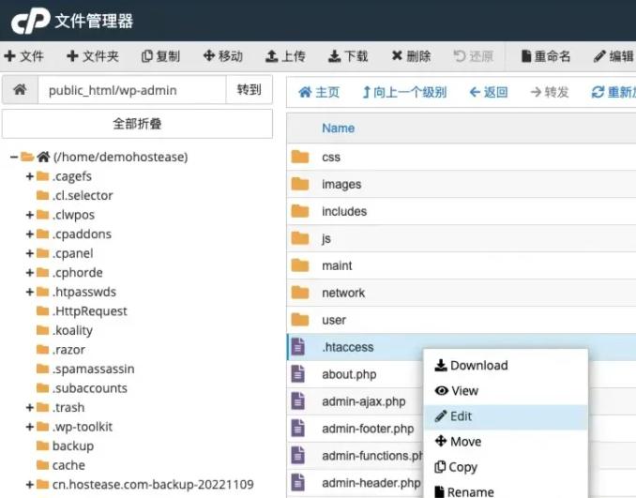Focus the public_html/wp-admin path field
Image resolution: width=636 pixels, height=498 pixels.
click(x=132, y=90)
